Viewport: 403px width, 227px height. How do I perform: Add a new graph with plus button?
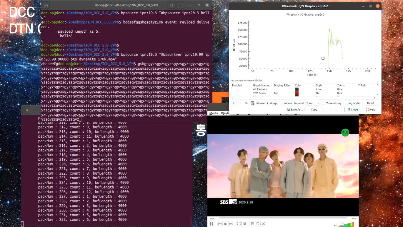pos(234,103)
